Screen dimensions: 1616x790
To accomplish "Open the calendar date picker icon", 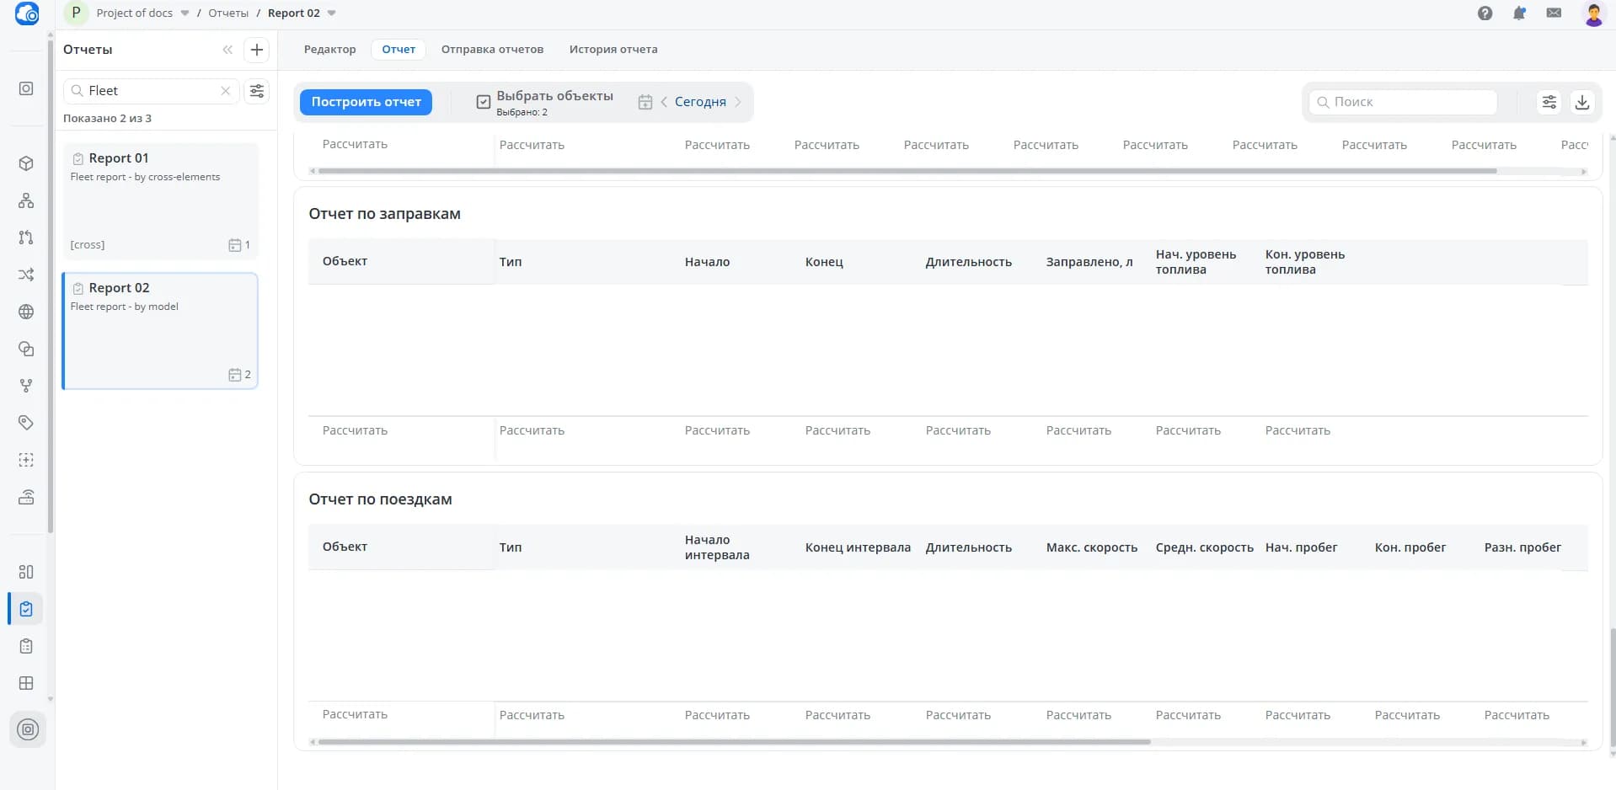I will [x=645, y=102].
